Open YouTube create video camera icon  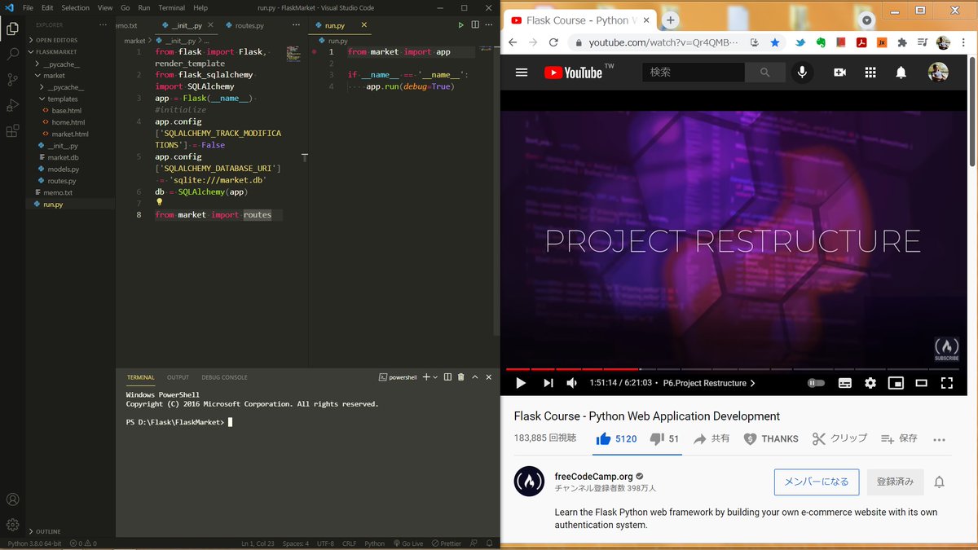tap(839, 73)
